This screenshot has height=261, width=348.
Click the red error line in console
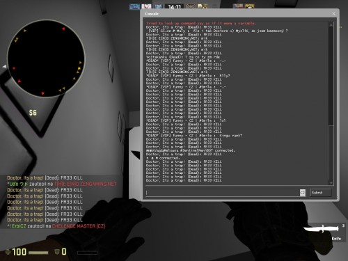(x=201, y=24)
